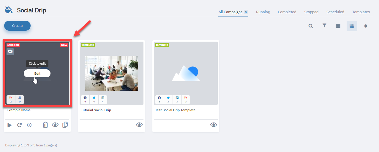Open the sort order arrows
The height and width of the screenshot is (152, 379).
pos(366,26)
